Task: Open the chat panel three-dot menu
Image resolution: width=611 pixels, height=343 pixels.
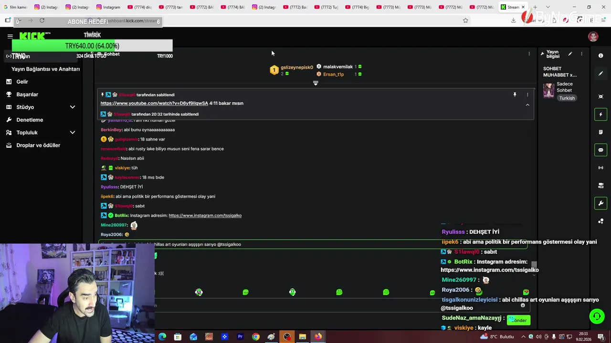Action: 529,54
